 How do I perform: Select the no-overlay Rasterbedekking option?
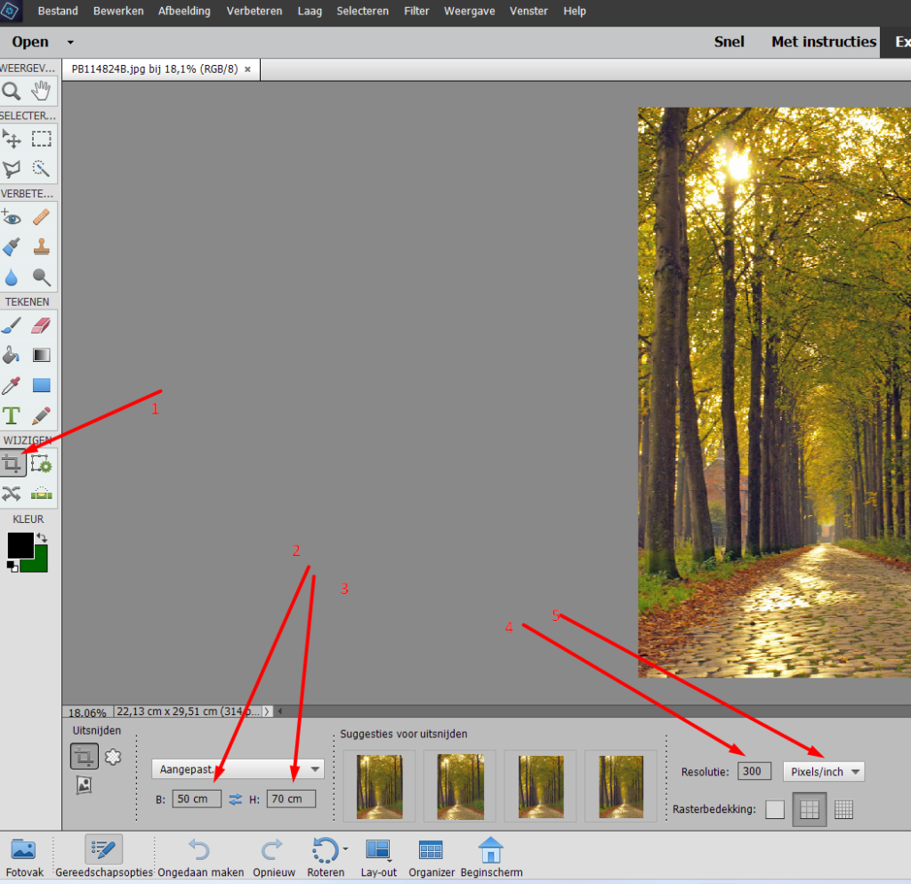(x=775, y=809)
